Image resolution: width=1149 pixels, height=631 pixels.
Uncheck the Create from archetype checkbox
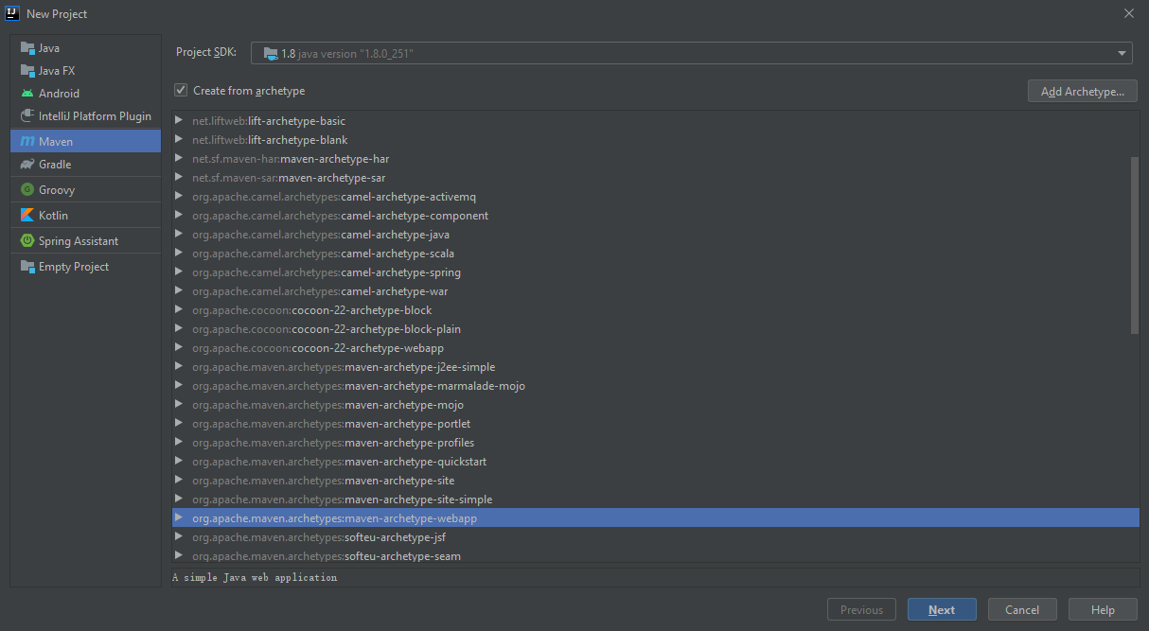[181, 90]
